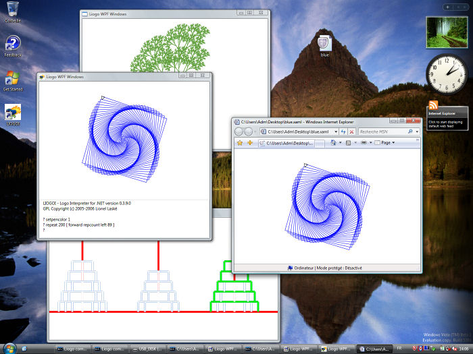Click the RSS feeds icon in IE toolbar
Viewport: 473px width, 354px height.
pos(349,143)
